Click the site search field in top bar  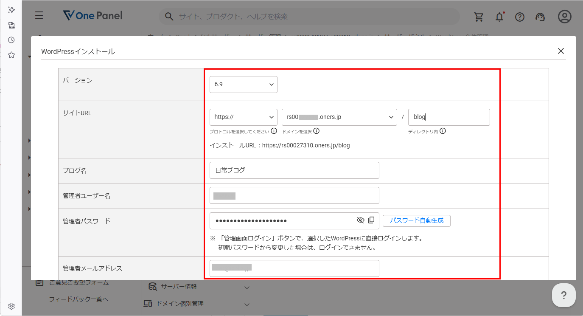click(x=308, y=17)
